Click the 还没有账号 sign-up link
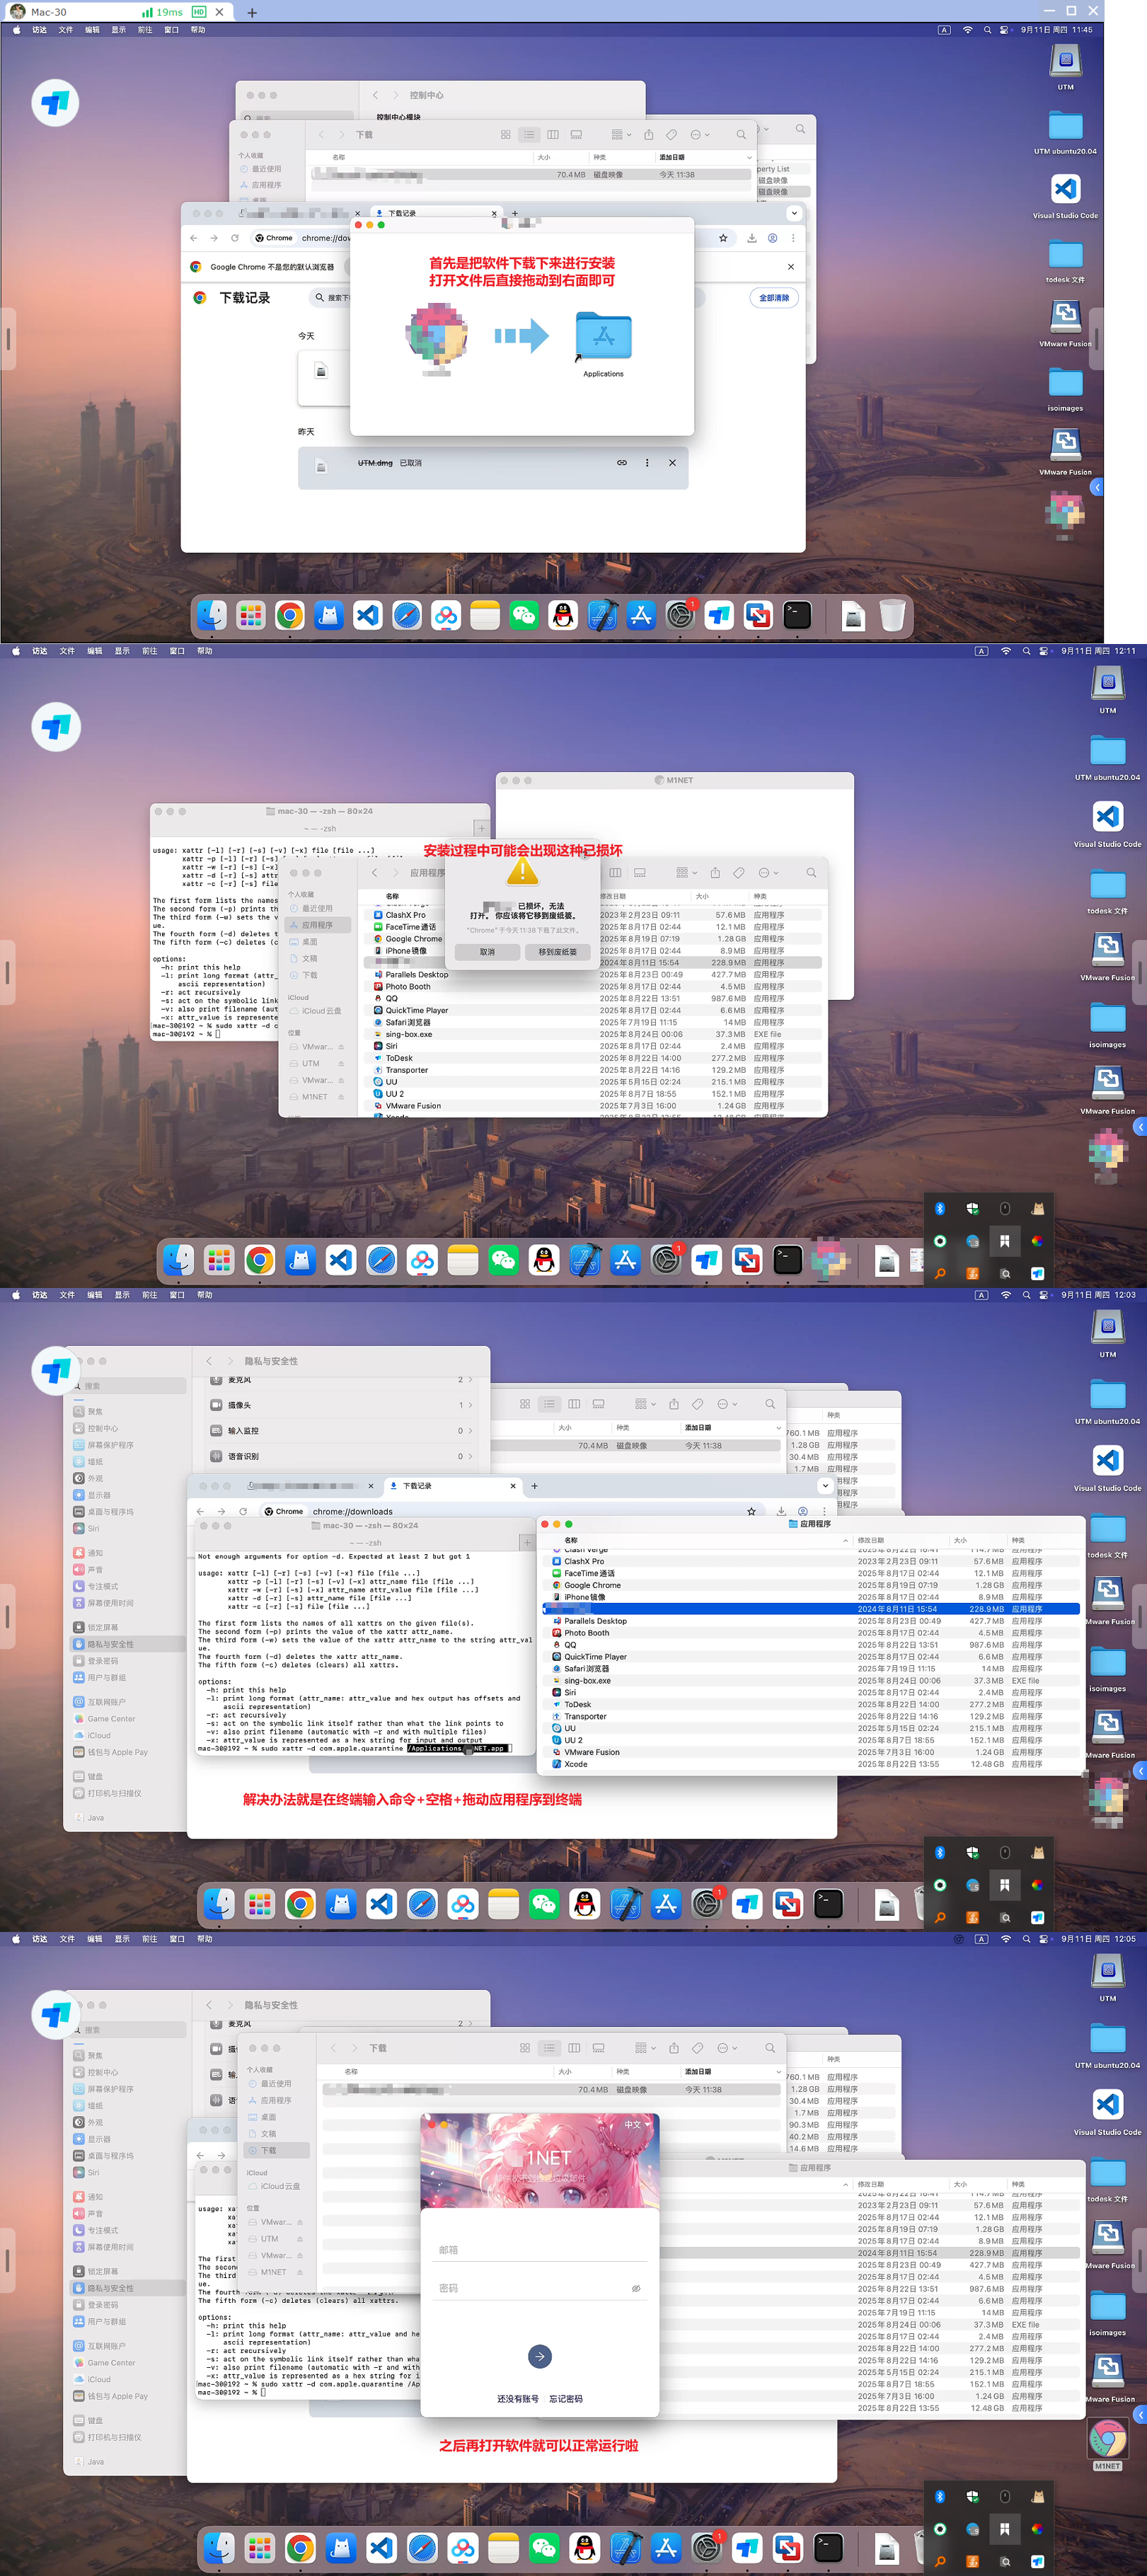Viewport: 1147px width, 2576px height. click(517, 2399)
